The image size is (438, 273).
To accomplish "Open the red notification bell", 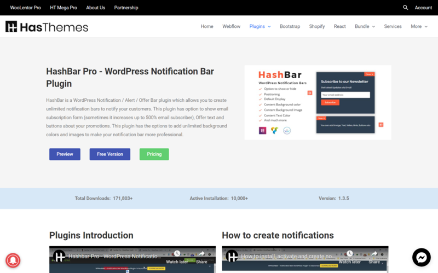I will tap(13, 260).
